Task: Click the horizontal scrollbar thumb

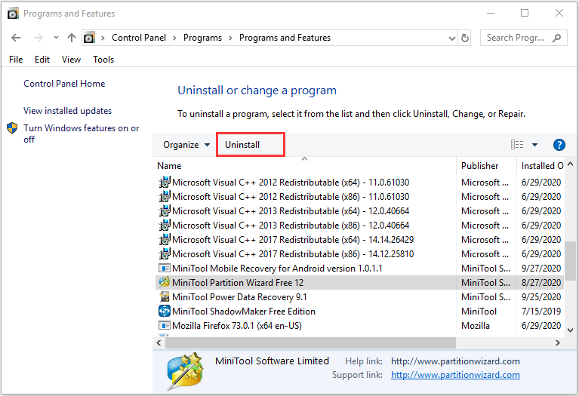Action: tap(310, 343)
